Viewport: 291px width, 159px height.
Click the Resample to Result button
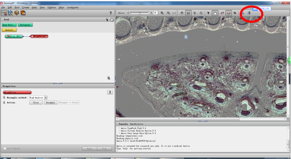[x=69, y=102]
